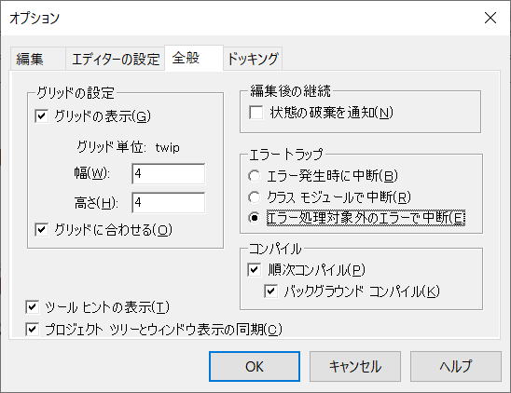Go to the ドッキング tab
The image size is (511, 393).
point(253,60)
